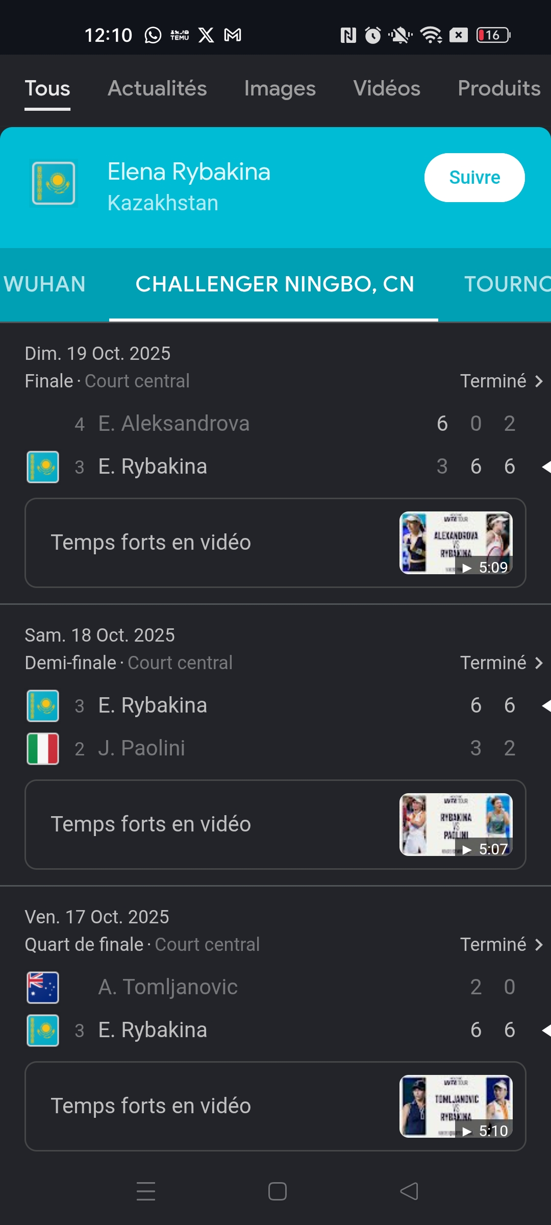Switch to the Images tab

[x=280, y=88]
